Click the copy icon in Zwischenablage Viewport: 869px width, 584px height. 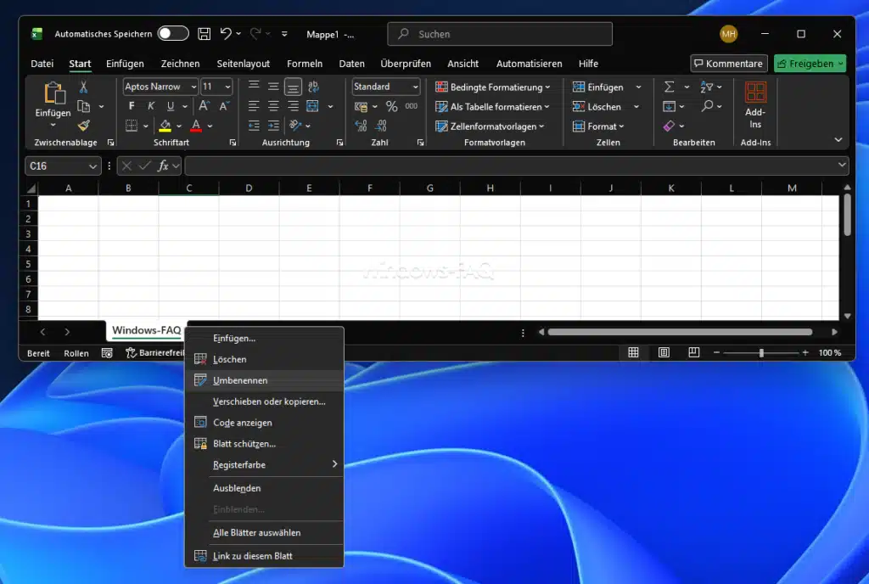click(x=84, y=106)
